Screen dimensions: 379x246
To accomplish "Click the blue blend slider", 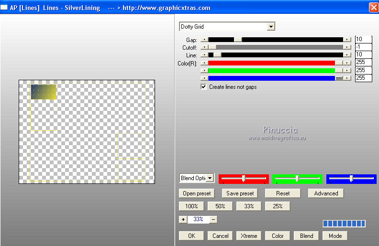I will point(351,179).
